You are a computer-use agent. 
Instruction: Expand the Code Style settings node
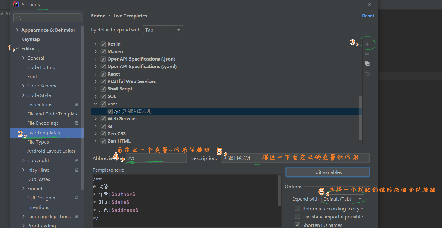pyautogui.click(x=23, y=95)
